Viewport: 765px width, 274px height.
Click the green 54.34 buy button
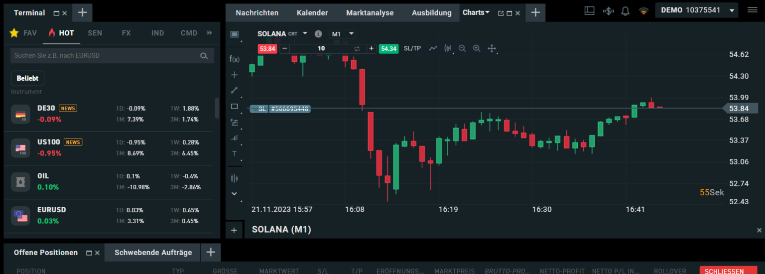click(388, 48)
